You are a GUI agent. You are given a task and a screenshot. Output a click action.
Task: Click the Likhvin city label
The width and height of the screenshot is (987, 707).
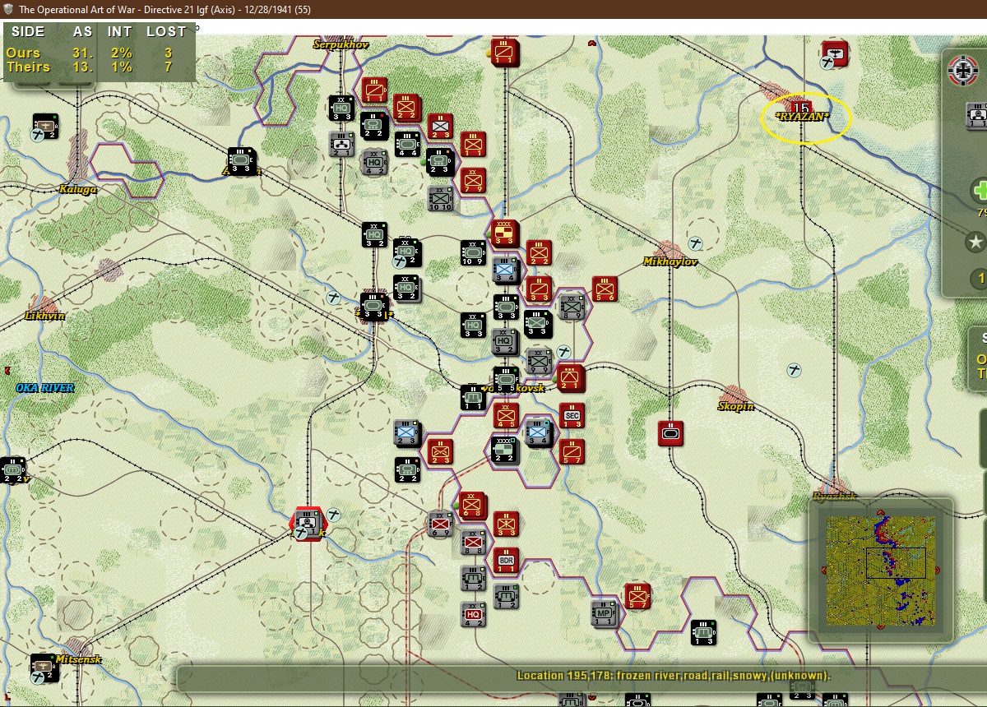pos(44,316)
